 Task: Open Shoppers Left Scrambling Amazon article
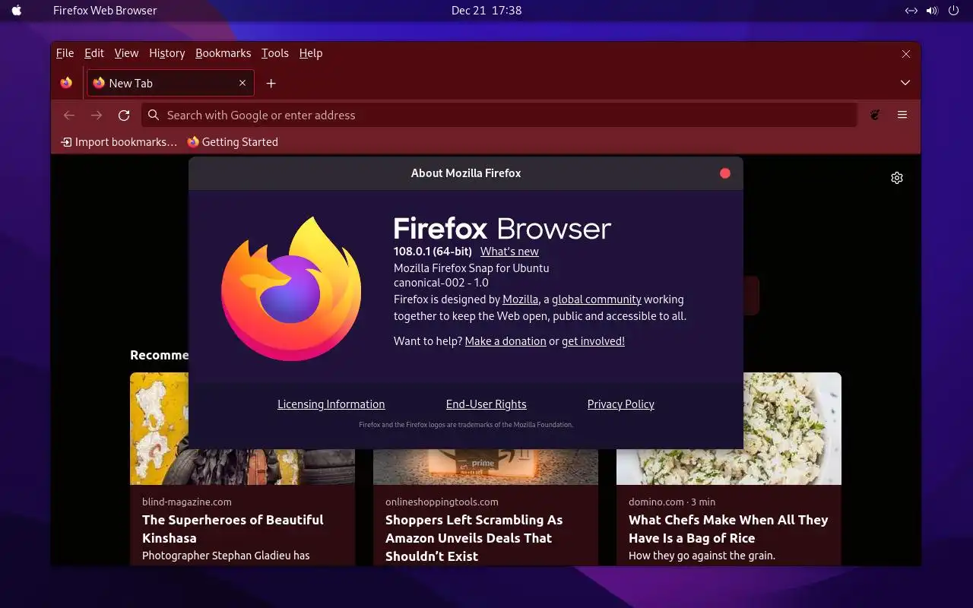[474, 538]
